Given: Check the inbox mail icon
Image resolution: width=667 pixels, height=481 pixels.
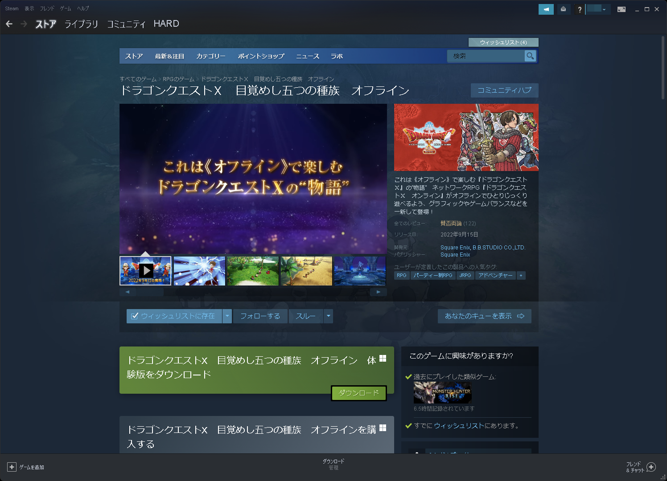Looking at the screenshot, I should [564, 8].
